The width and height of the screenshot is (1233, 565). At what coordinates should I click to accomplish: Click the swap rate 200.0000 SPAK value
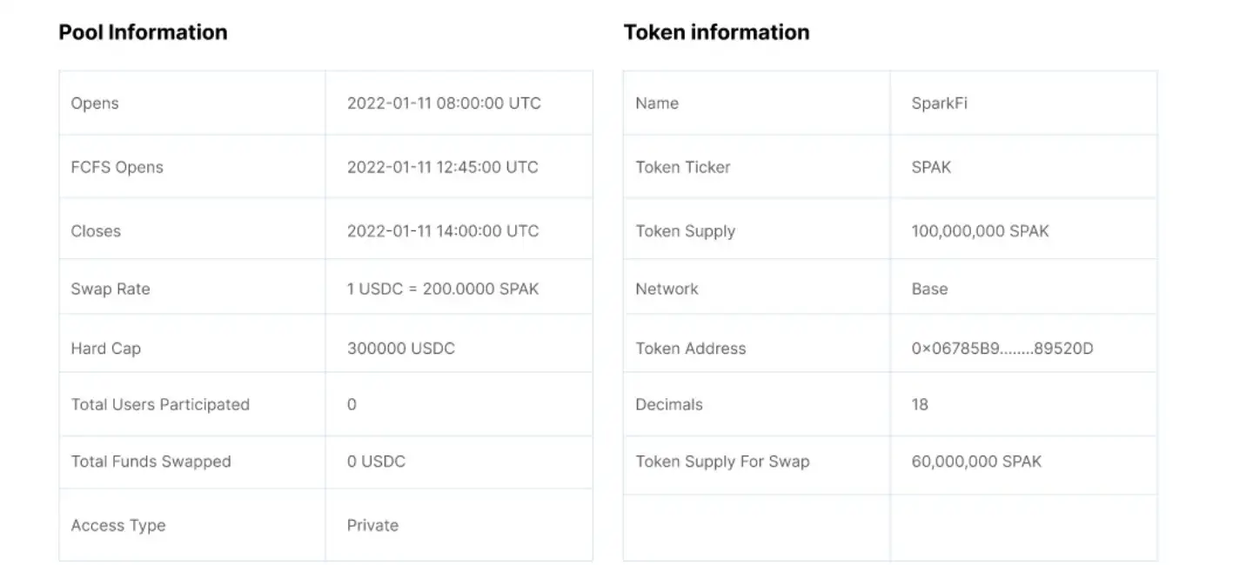[x=443, y=289]
